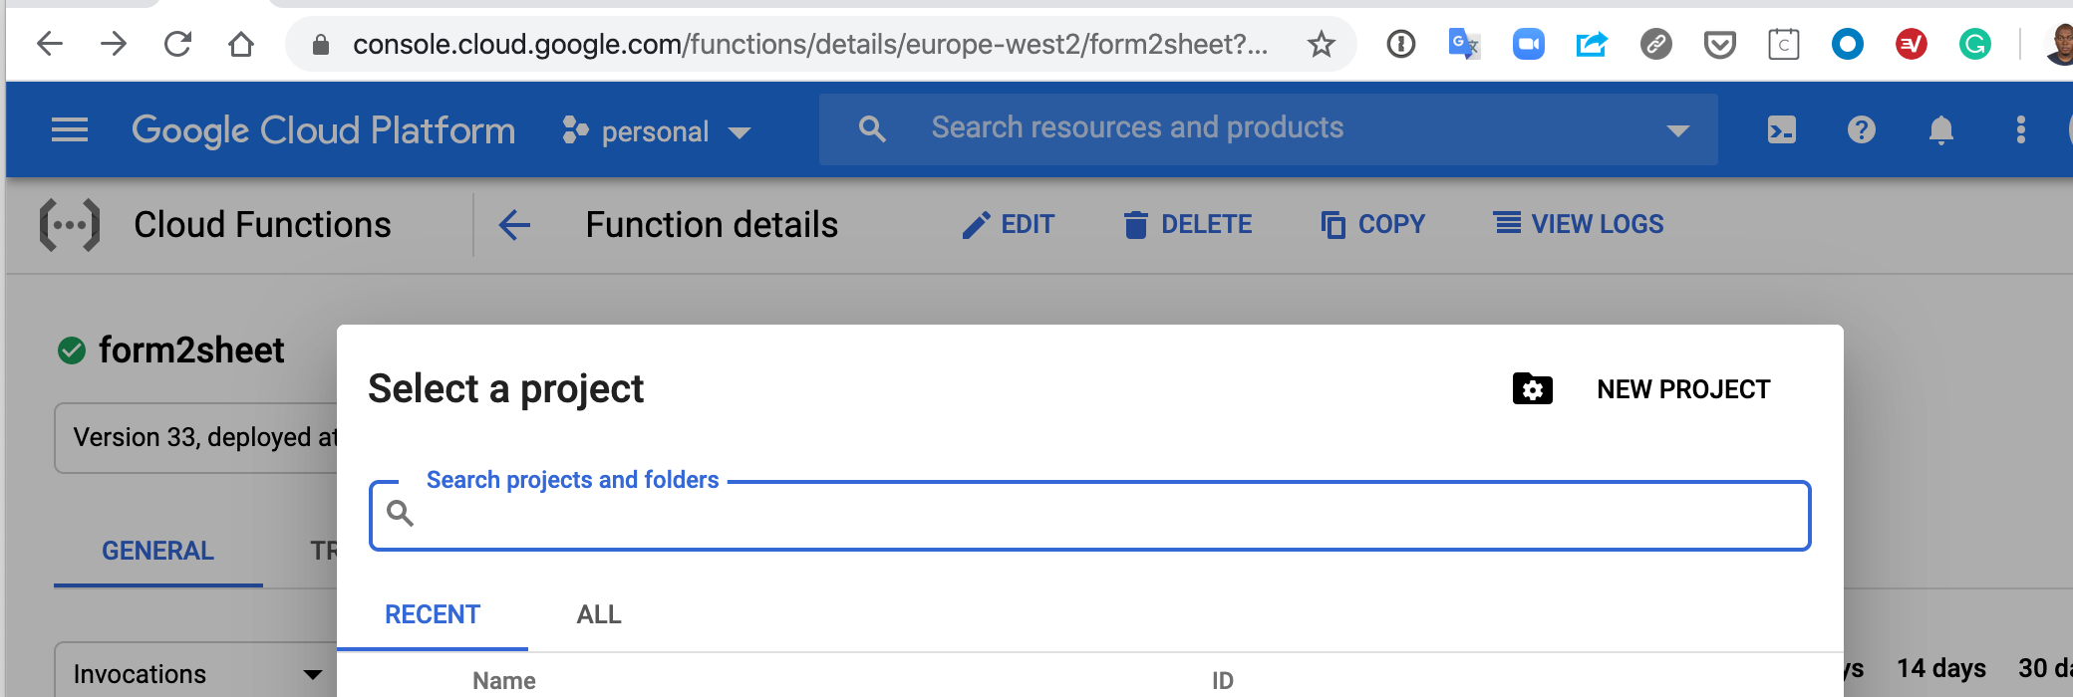Open the 1Password extension icon
2073x697 pixels.
click(x=1400, y=44)
